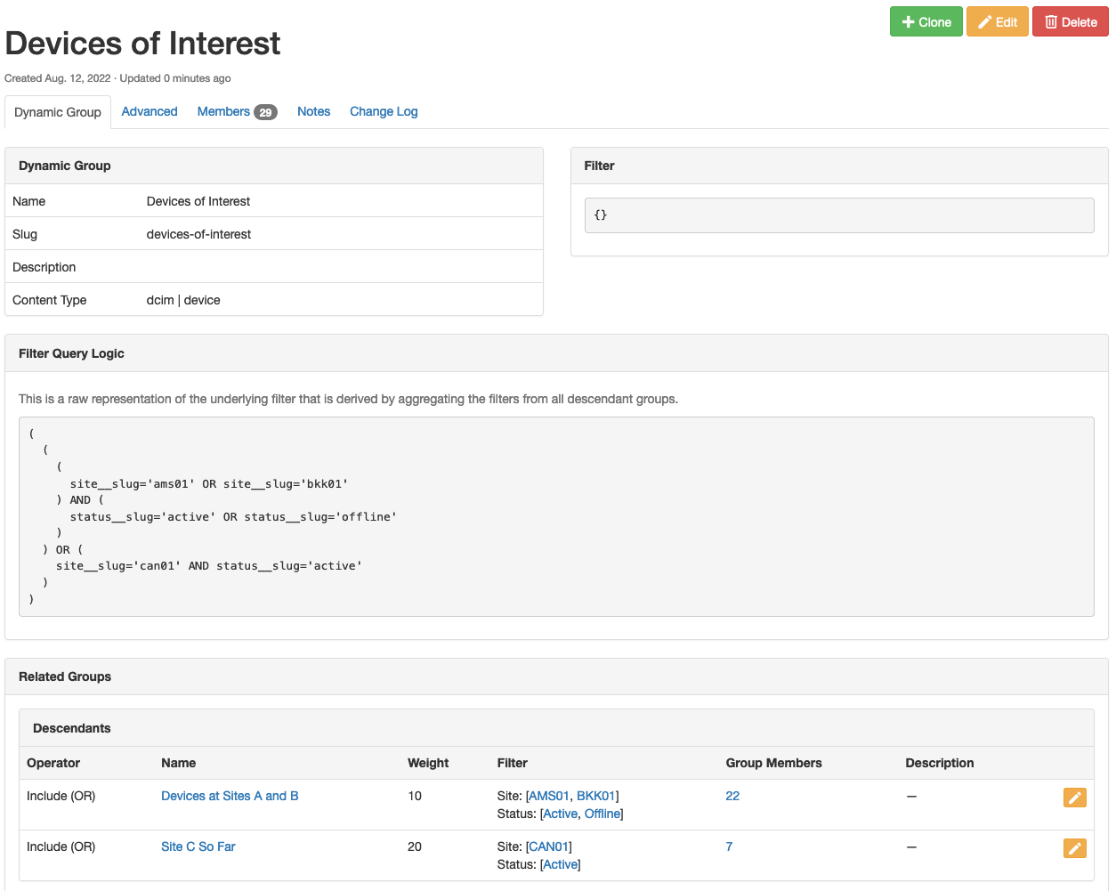This screenshot has width=1116, height=891.
Task: Follow the AMS01 site link
Action: point(548,796)
